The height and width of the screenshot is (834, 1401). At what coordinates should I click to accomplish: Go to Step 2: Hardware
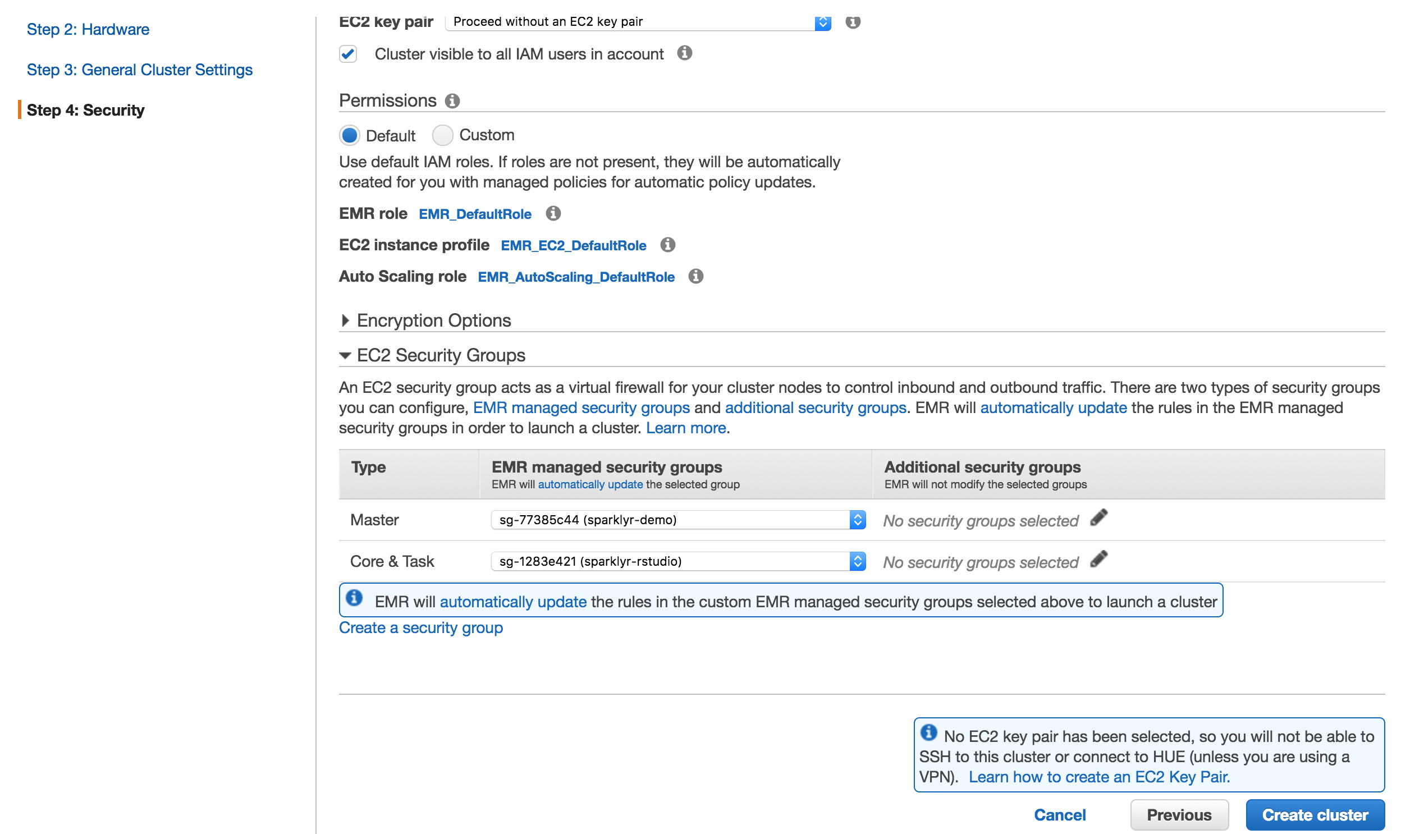point(88,29)
